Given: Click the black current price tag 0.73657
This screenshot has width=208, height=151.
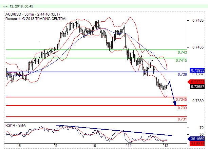Looking at the screenshot, I should point(197,87).
